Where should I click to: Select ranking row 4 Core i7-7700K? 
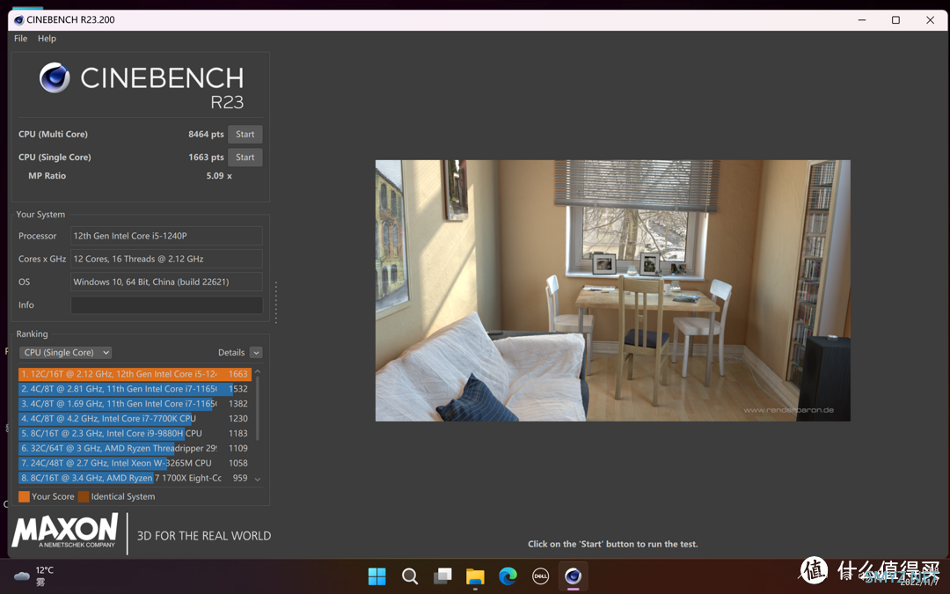click(x=135, y=418)
